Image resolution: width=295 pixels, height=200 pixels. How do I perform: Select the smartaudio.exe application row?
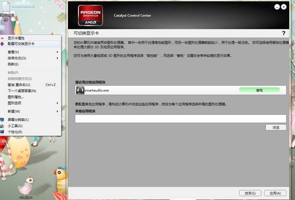[180, 90]
